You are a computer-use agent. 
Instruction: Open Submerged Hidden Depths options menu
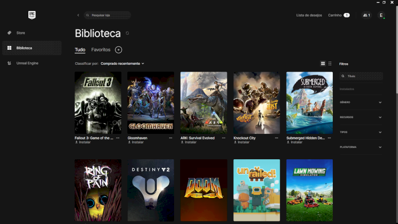pos(329,138)
